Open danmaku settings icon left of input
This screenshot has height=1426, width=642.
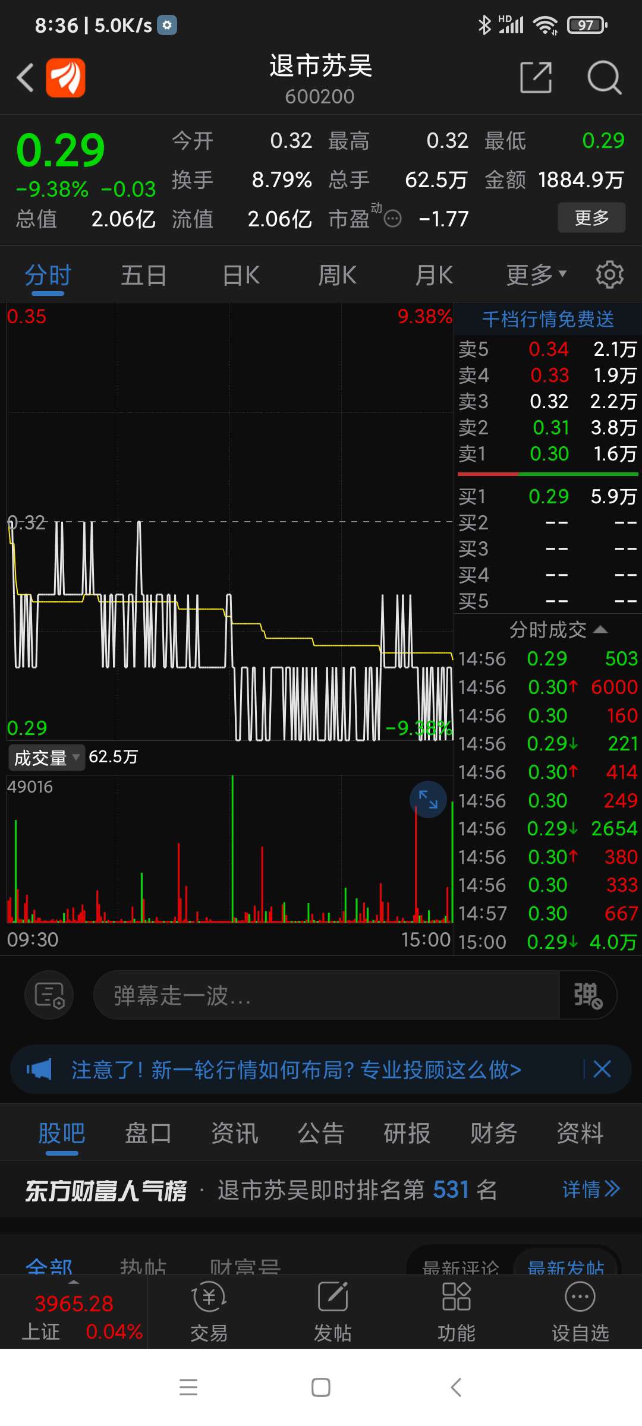(x=49, y=995)
